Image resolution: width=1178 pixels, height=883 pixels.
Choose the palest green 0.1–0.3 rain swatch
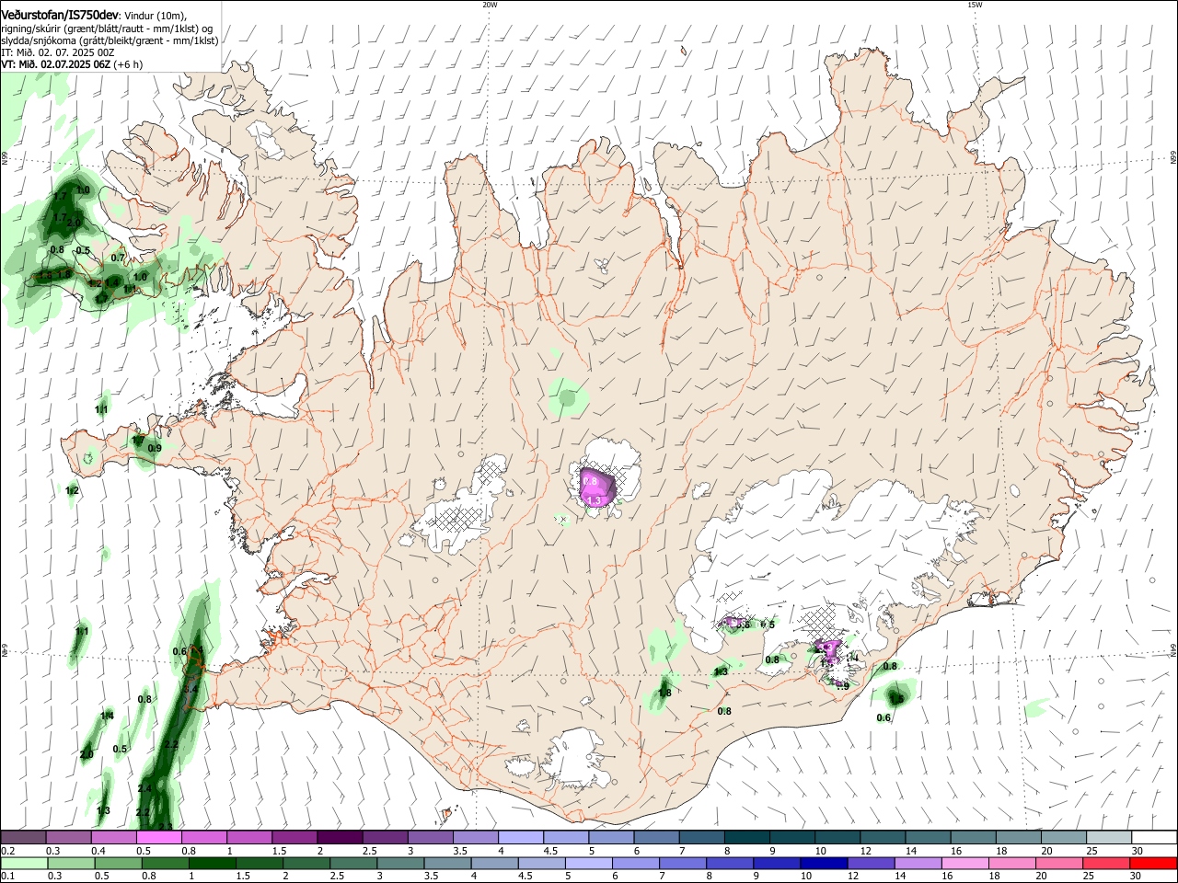24,863
